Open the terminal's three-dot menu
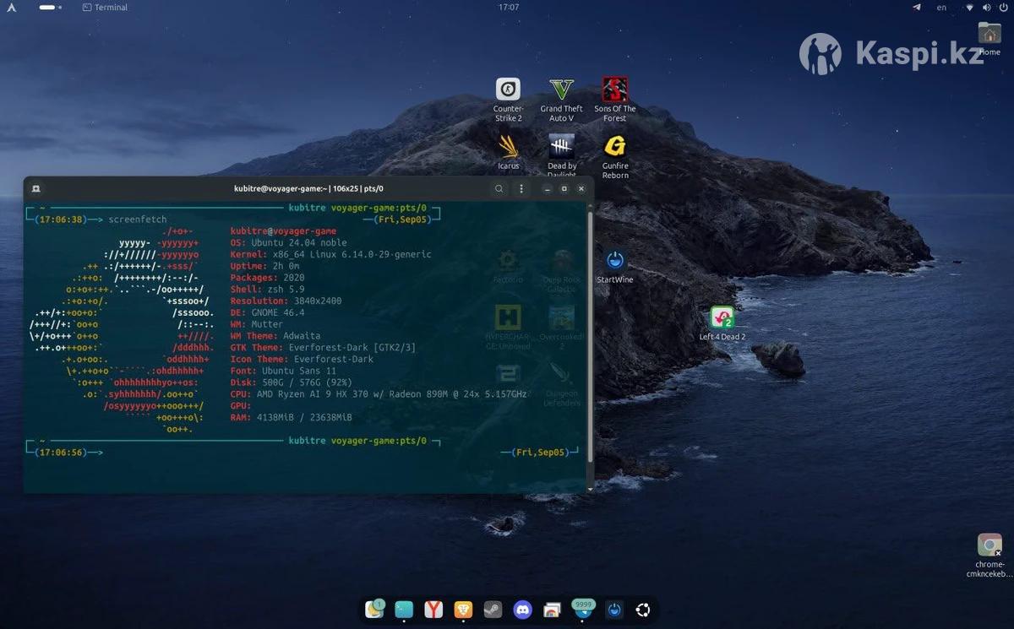Image resolution: width=1014 pixels, height=629 pixels. tap(521, 188)
